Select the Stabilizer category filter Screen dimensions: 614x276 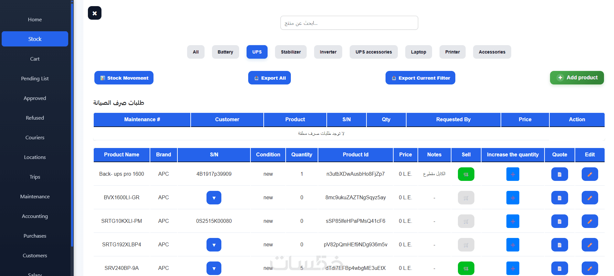pyautogui.click(x=291, y=52)
